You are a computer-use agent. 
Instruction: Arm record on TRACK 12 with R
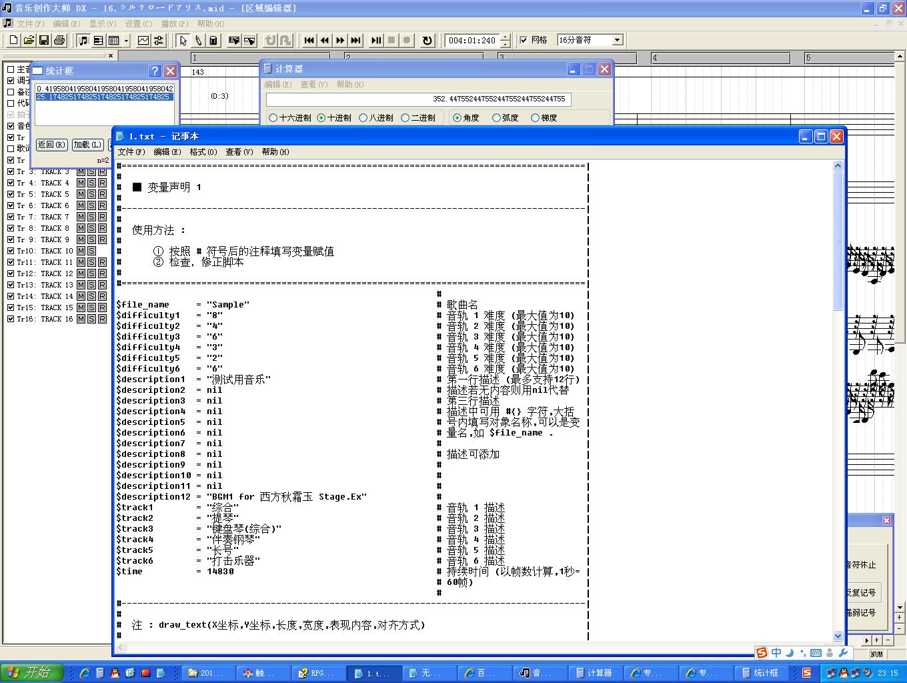click(x=102, y=273)
